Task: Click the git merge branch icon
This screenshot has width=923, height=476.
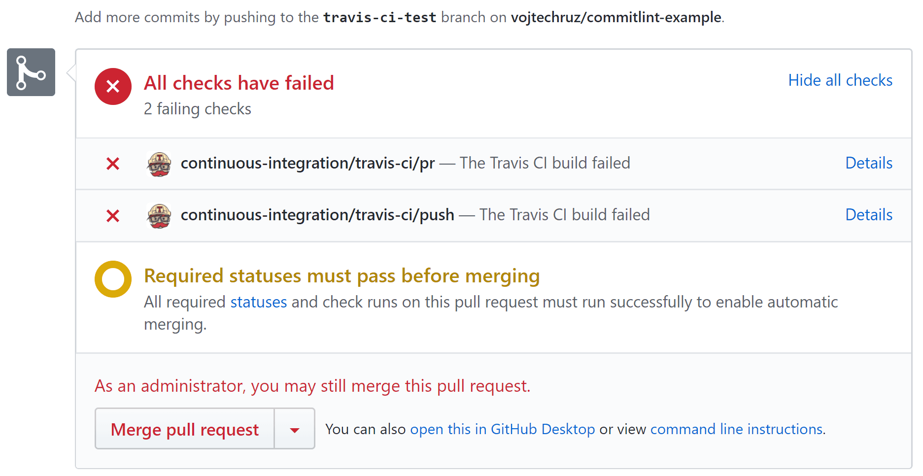Action: (x=31, y=72)
